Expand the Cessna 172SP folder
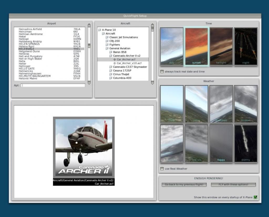The width and height of the screenshot is (269, 217). [x=111, y=70]
